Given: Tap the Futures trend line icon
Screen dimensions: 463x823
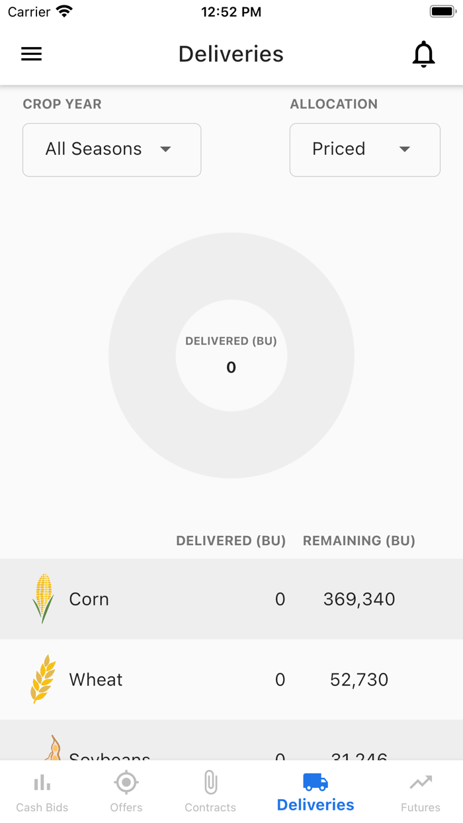Looking at the screenshot, I should 421,783.
